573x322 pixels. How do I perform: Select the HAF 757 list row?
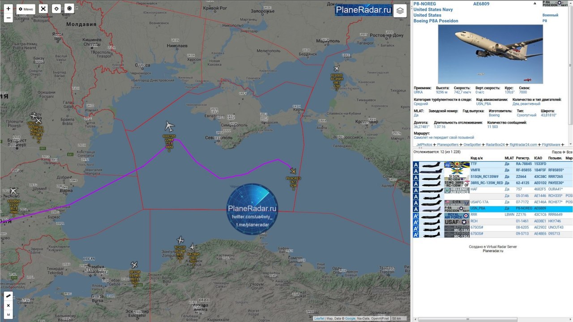pyautogui.click(x=492, y=190)
